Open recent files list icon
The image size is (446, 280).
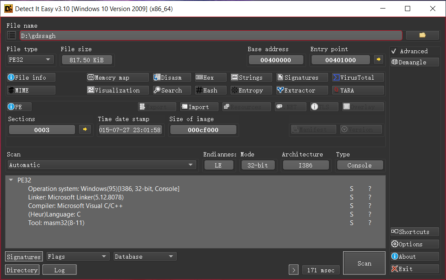(12, 35)
